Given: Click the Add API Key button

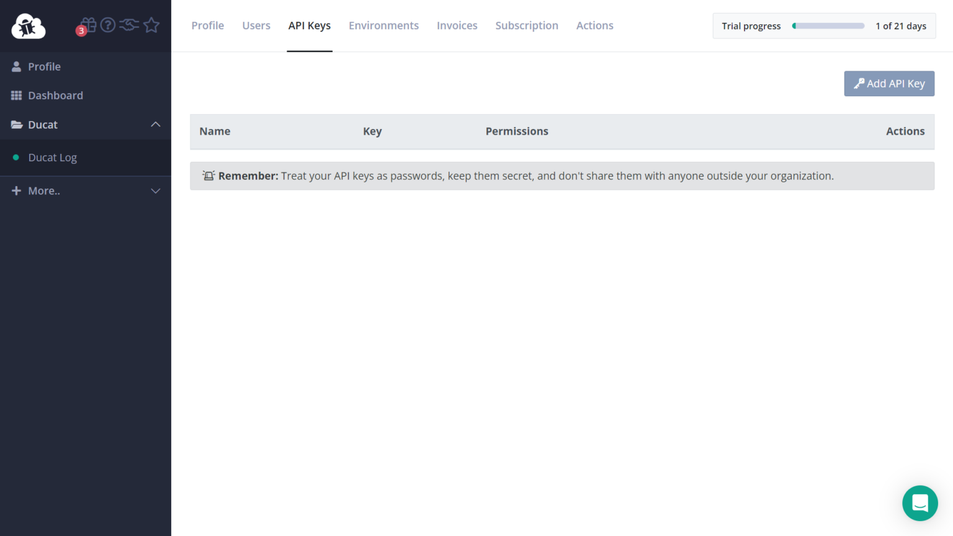Looking at the screenshot, I should (889, 84).
